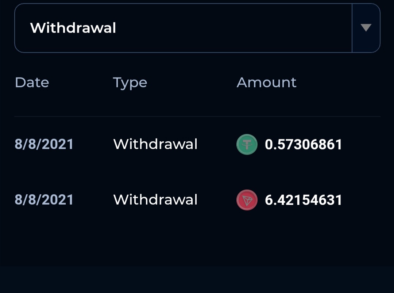The image size is (394, 293).
Task: Open the 6.42154631 amount entry
Action: [303, 200]
